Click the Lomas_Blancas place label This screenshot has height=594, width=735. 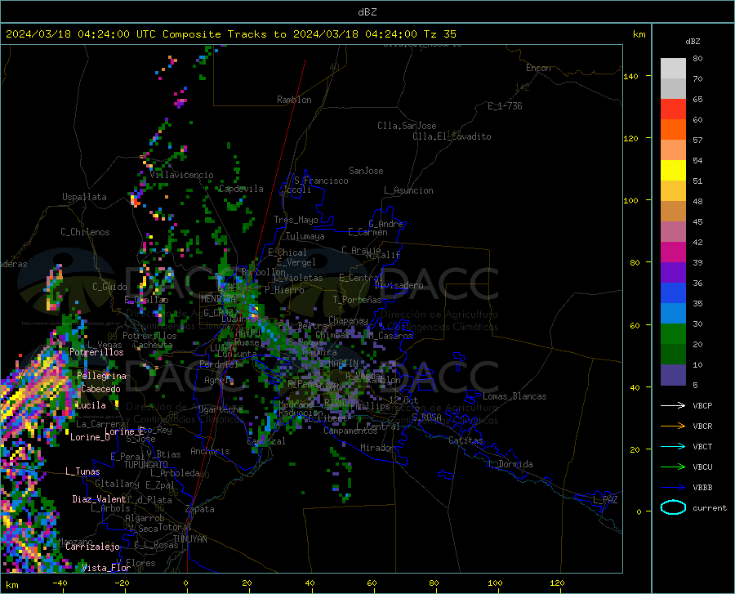tap(514, 396)
